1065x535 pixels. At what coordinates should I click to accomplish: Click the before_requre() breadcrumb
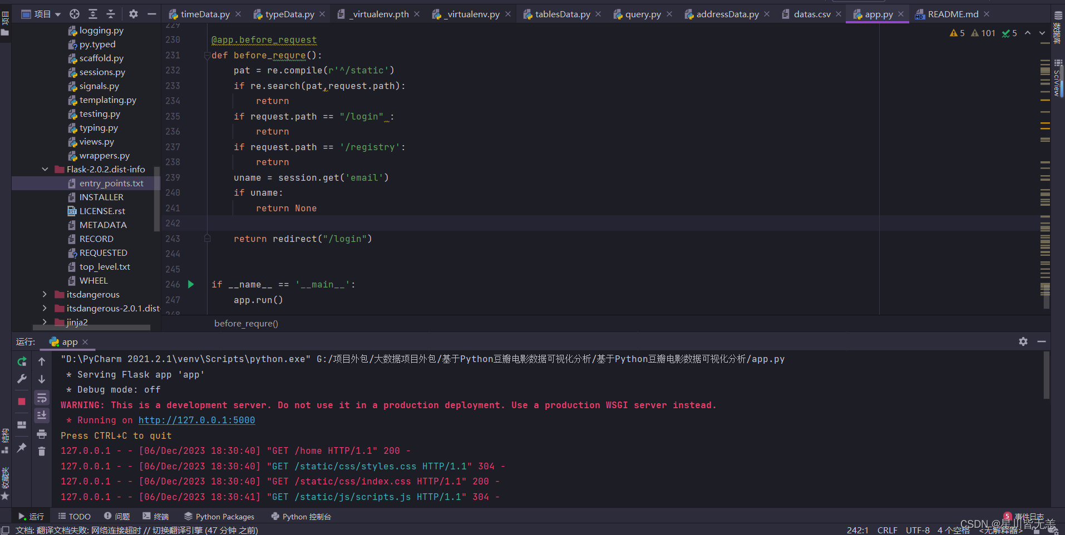coord(246,323)
